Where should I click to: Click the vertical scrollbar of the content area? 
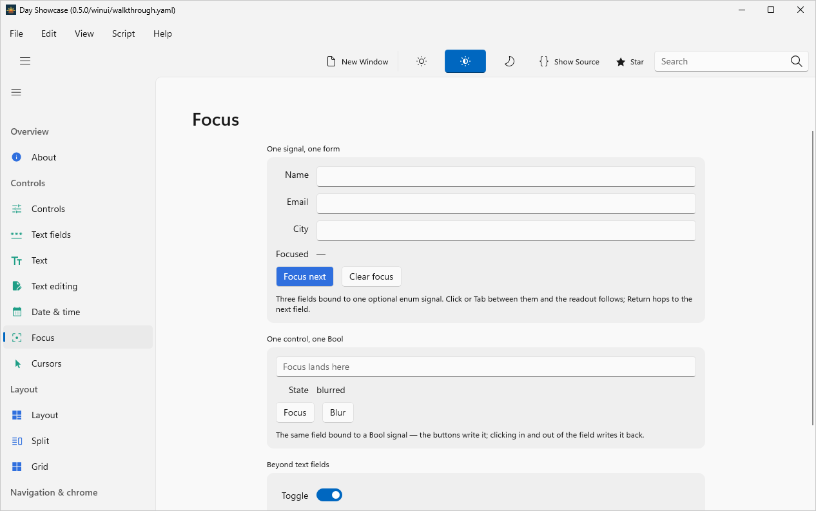tap(813, 277)
